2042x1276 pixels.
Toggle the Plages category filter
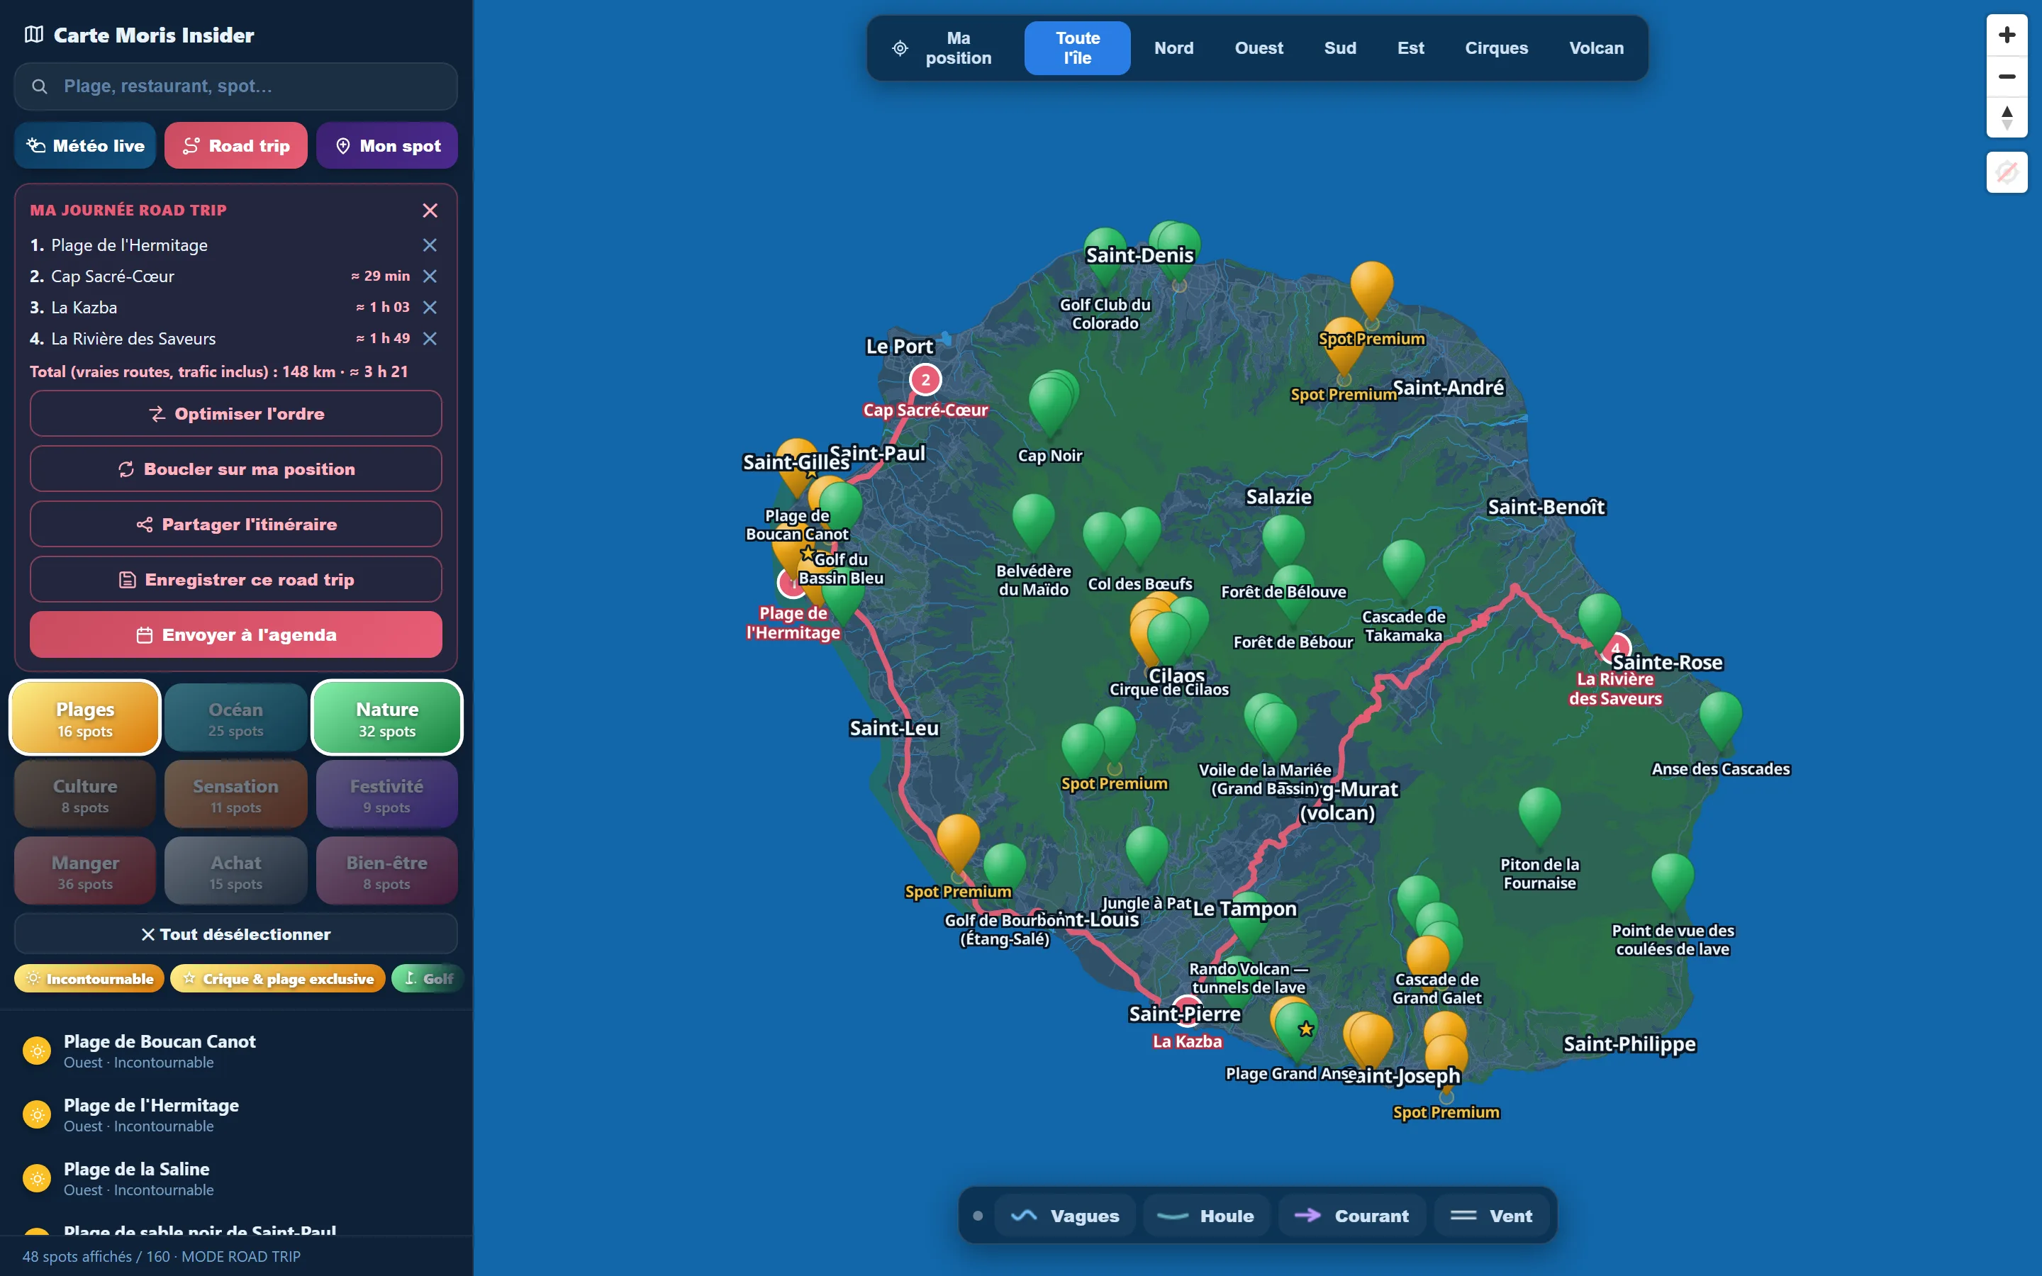point(85,717)
